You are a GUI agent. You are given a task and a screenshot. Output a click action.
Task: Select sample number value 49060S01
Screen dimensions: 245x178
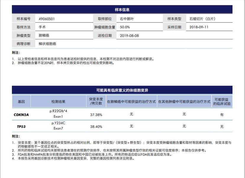click(x=47, y=19)
